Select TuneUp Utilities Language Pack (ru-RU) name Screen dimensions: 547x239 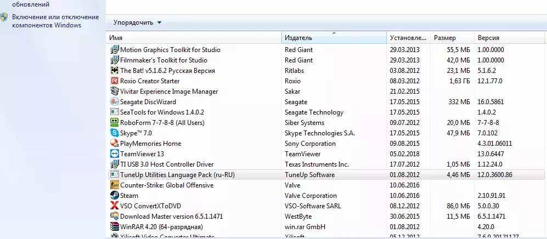tap(177, 174)
